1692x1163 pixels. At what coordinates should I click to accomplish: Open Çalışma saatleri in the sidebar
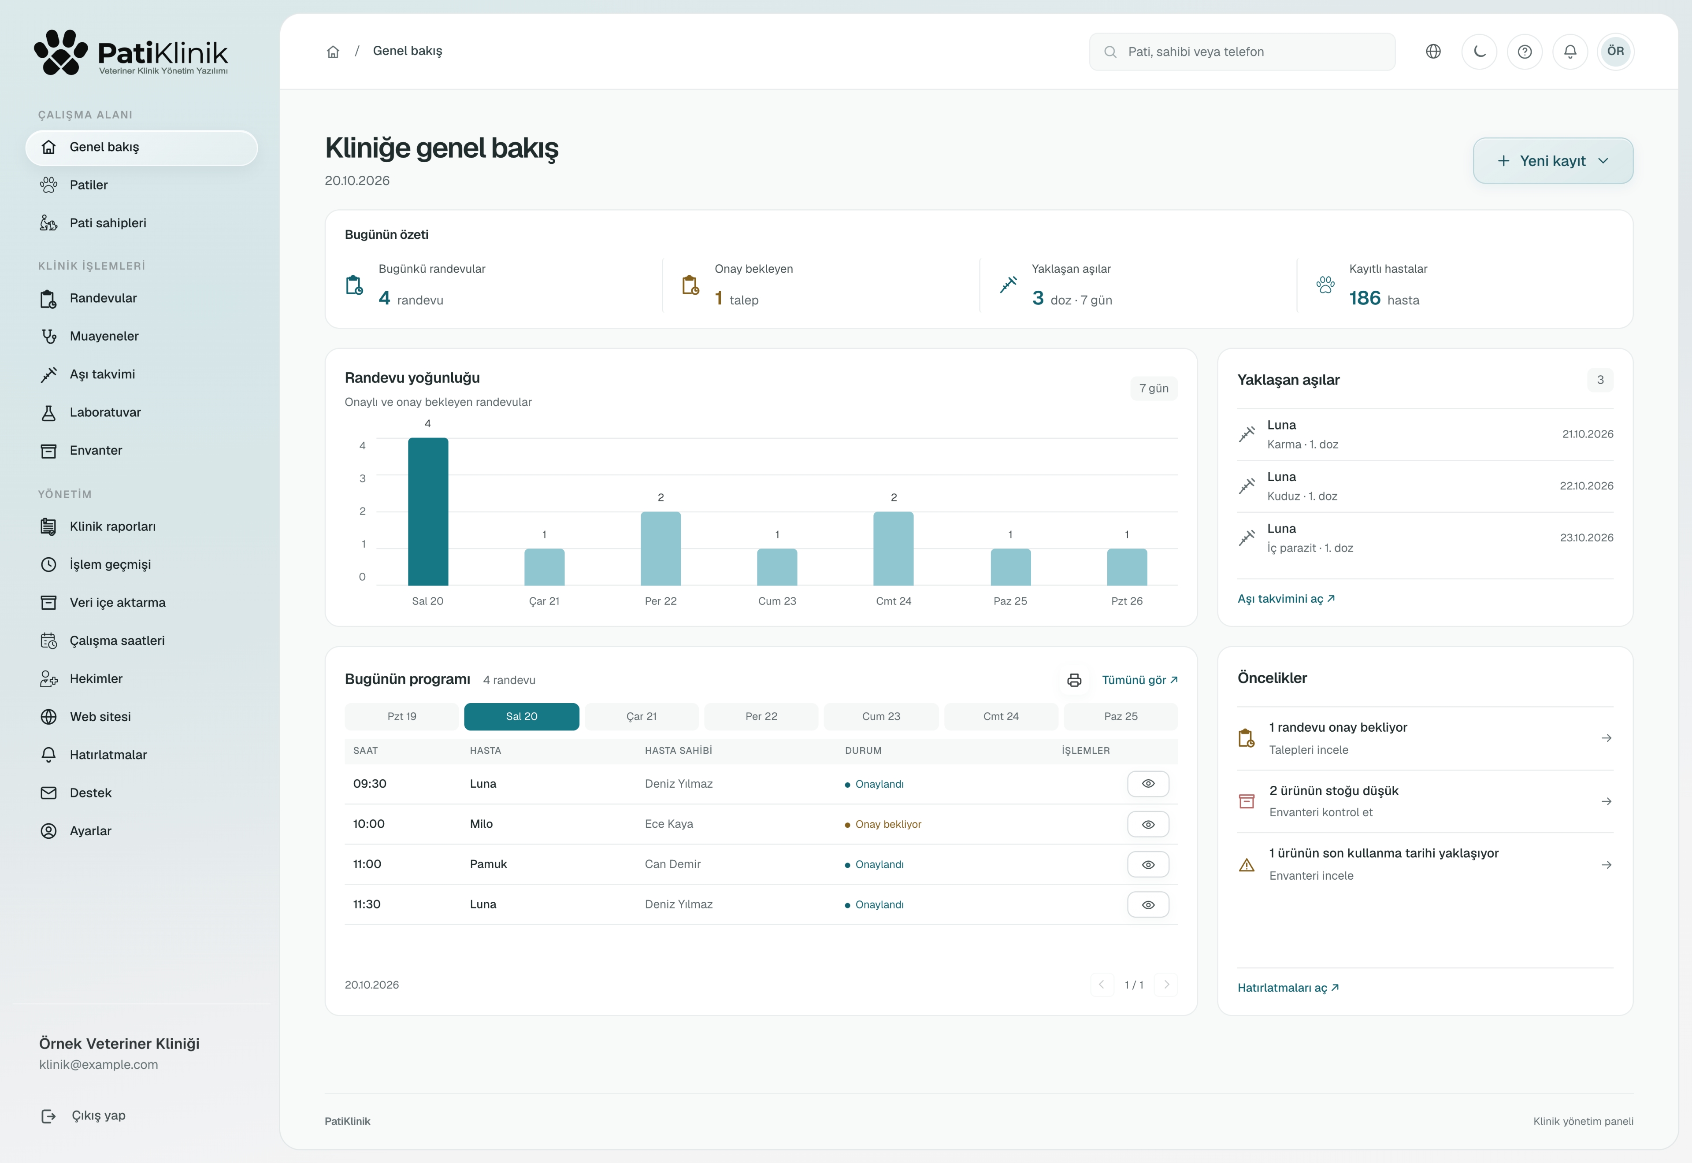[x=141, y=641]
